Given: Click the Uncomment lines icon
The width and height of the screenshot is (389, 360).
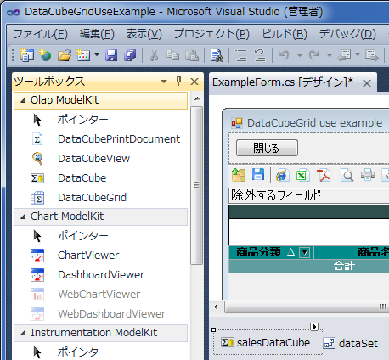Looking at the screenshot, I should [260, 55].
